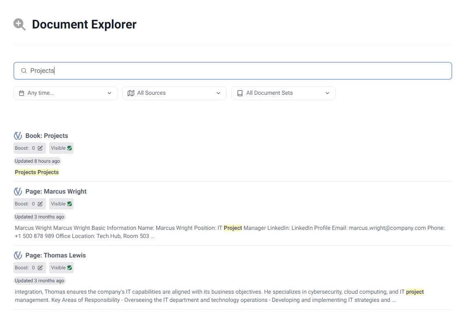Click the map icon in All Sources
The width and height of the screenshot is (462, 312).
(131, 93)
